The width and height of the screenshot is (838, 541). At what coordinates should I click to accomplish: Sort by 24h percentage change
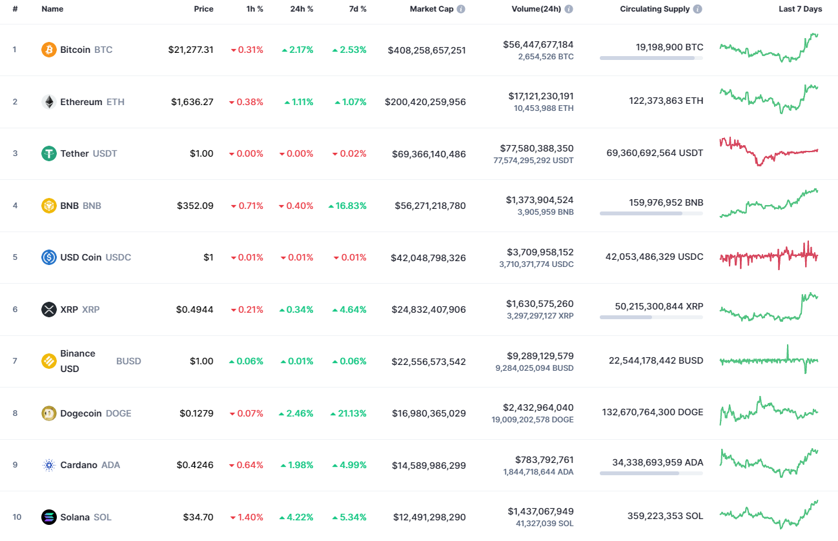[301, 9]
